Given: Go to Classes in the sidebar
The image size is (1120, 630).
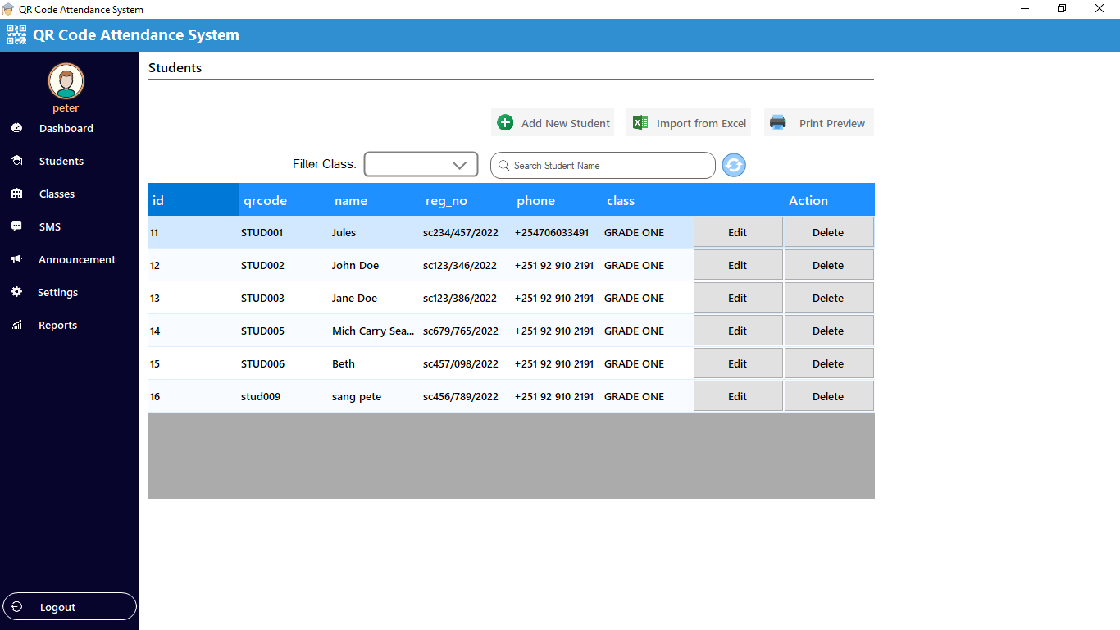Looking at the screenshot, I should tap(57, 194).
